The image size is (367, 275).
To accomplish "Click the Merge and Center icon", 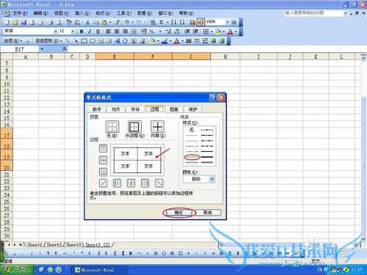I will [134, 32].
